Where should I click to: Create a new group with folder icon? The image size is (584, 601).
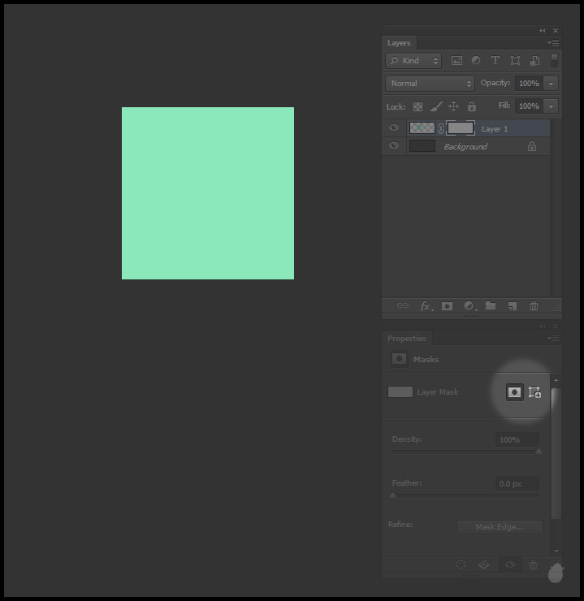tap(491, 306)
